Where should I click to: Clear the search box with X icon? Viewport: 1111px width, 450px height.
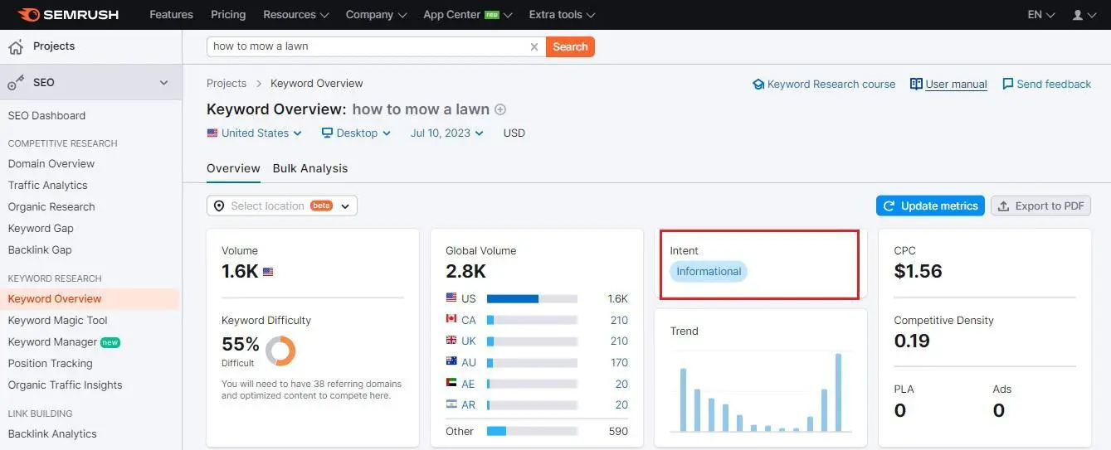click(x=534, y=46)
